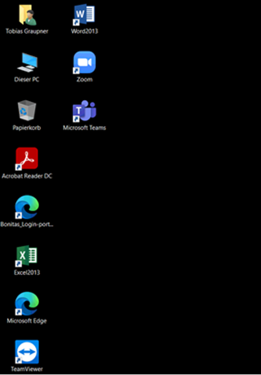Select the Word2013 shortcut icon
This screenshot has height=375, width=261.
84,15
